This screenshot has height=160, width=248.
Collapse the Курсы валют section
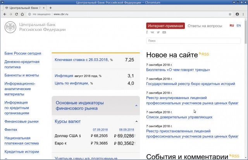pos(136,122)
